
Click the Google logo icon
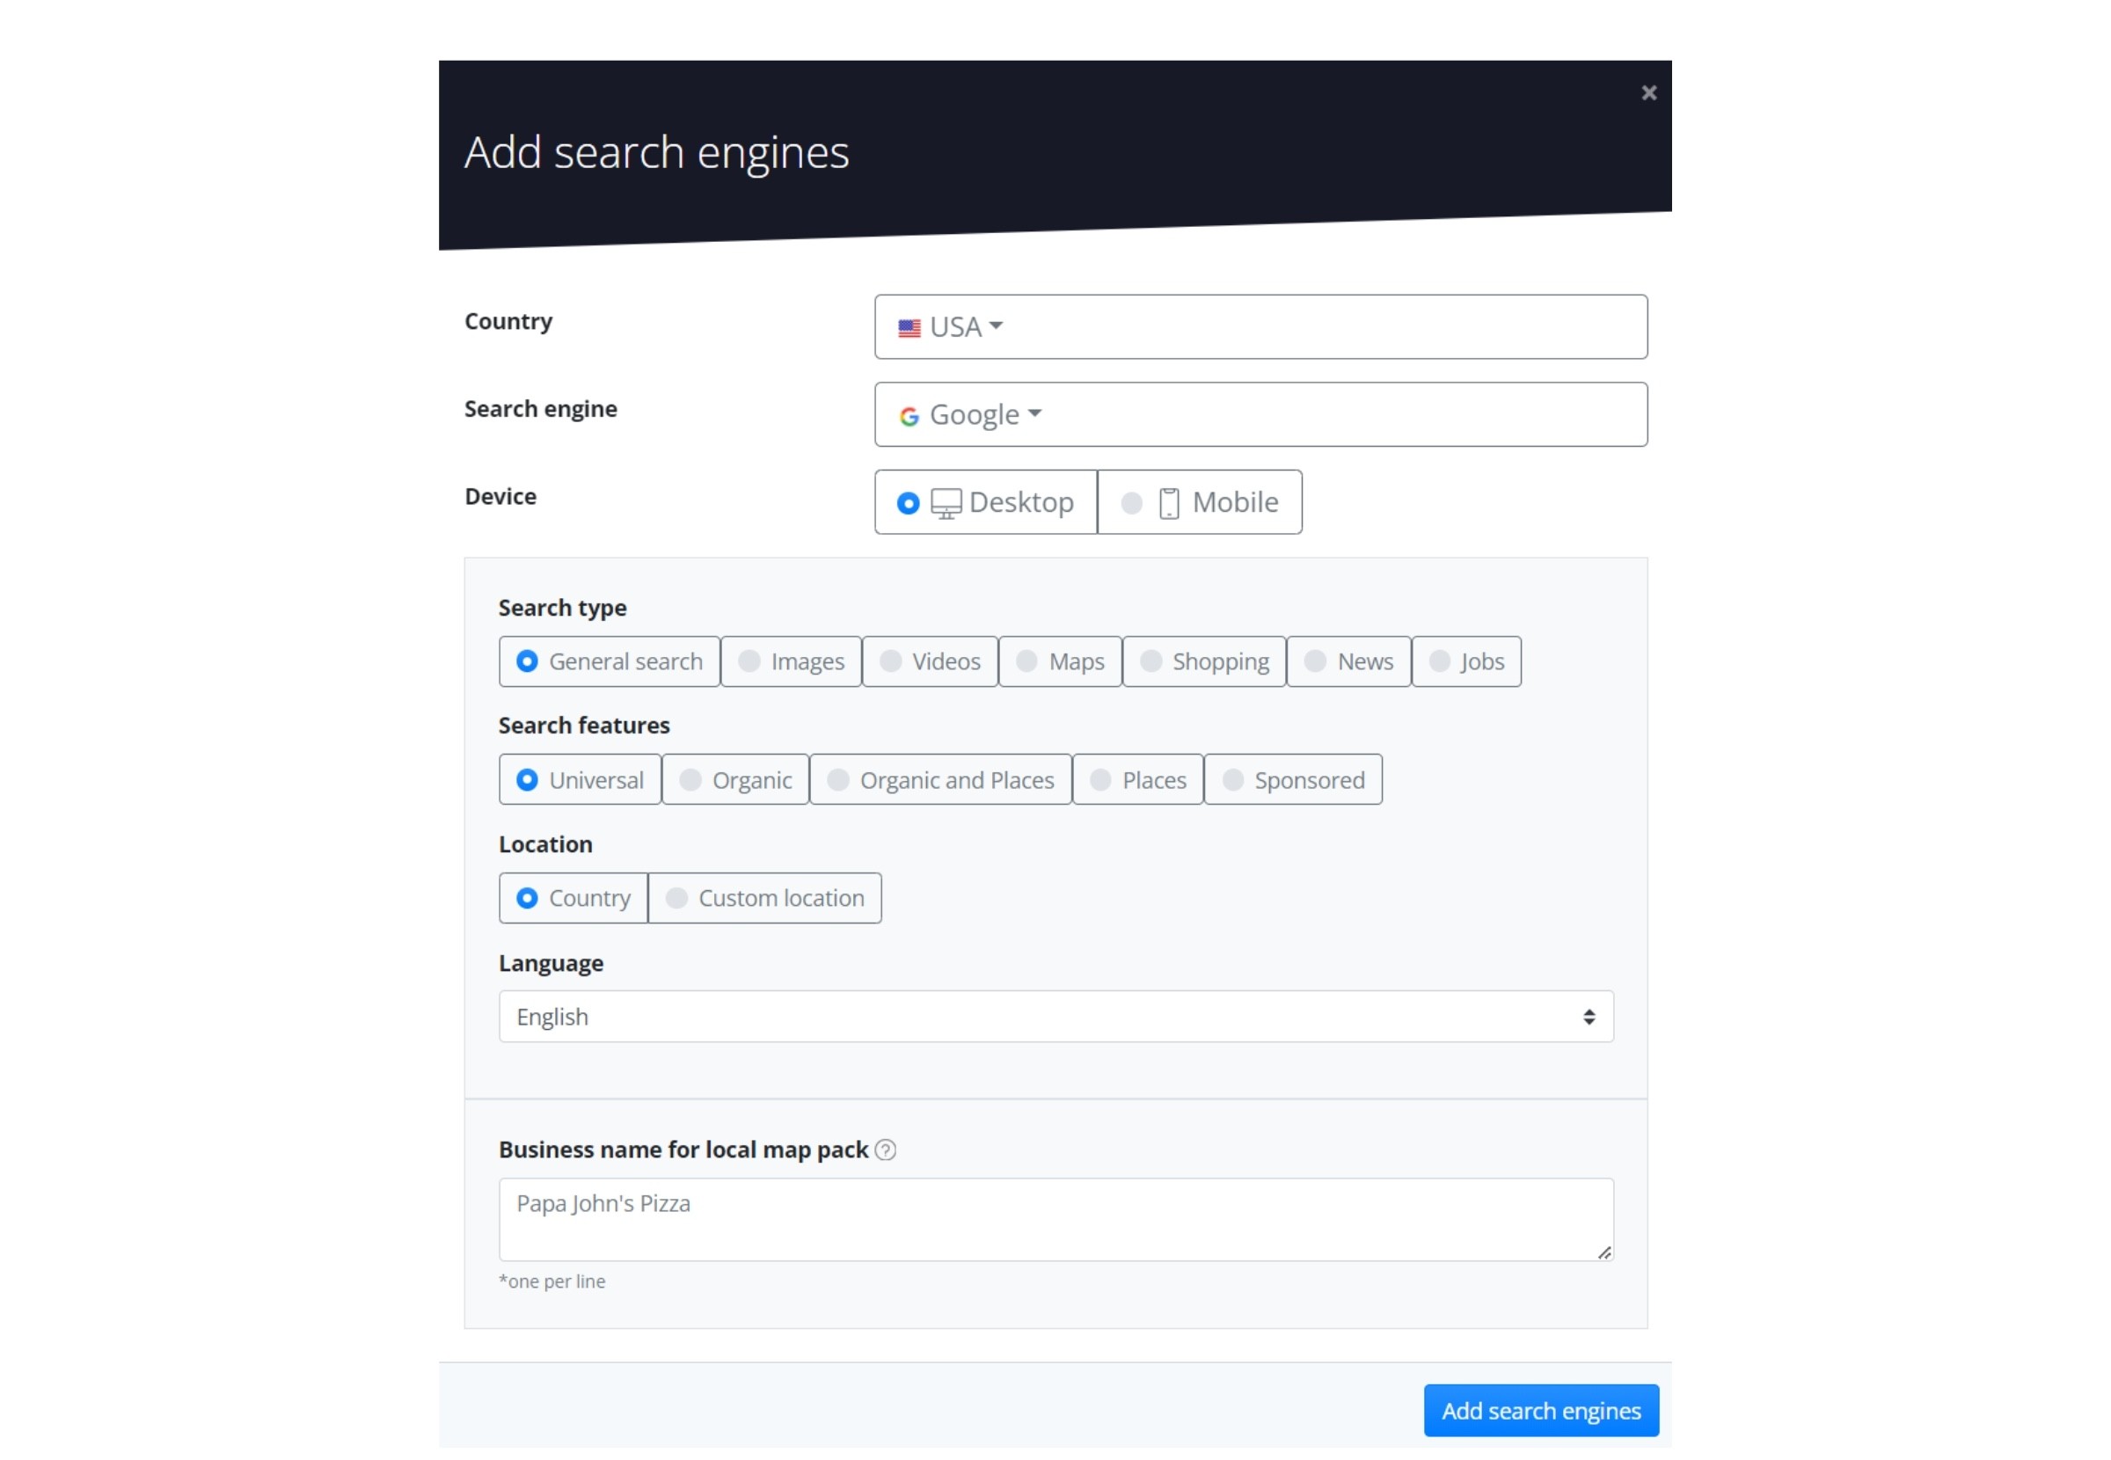click(909, 417)
